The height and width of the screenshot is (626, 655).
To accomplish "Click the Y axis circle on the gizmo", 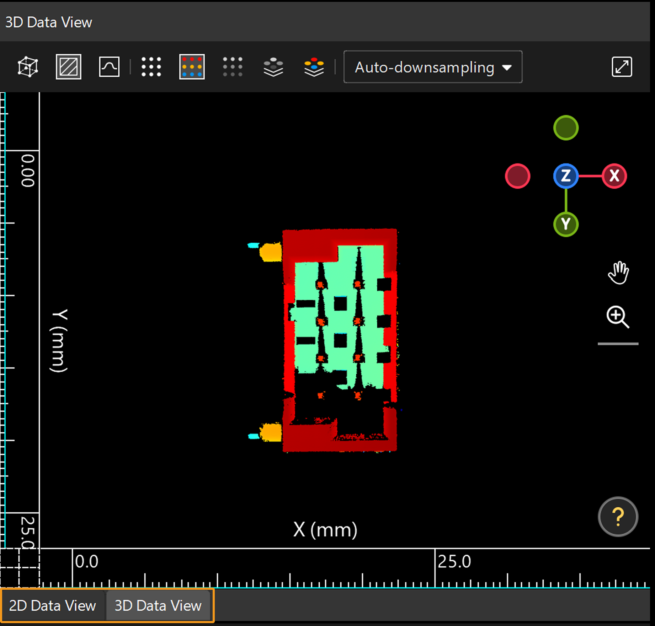I will coord(566,224).
